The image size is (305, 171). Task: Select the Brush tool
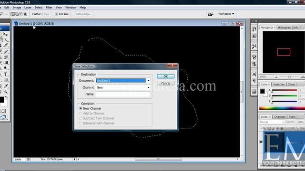coord(6,52)
